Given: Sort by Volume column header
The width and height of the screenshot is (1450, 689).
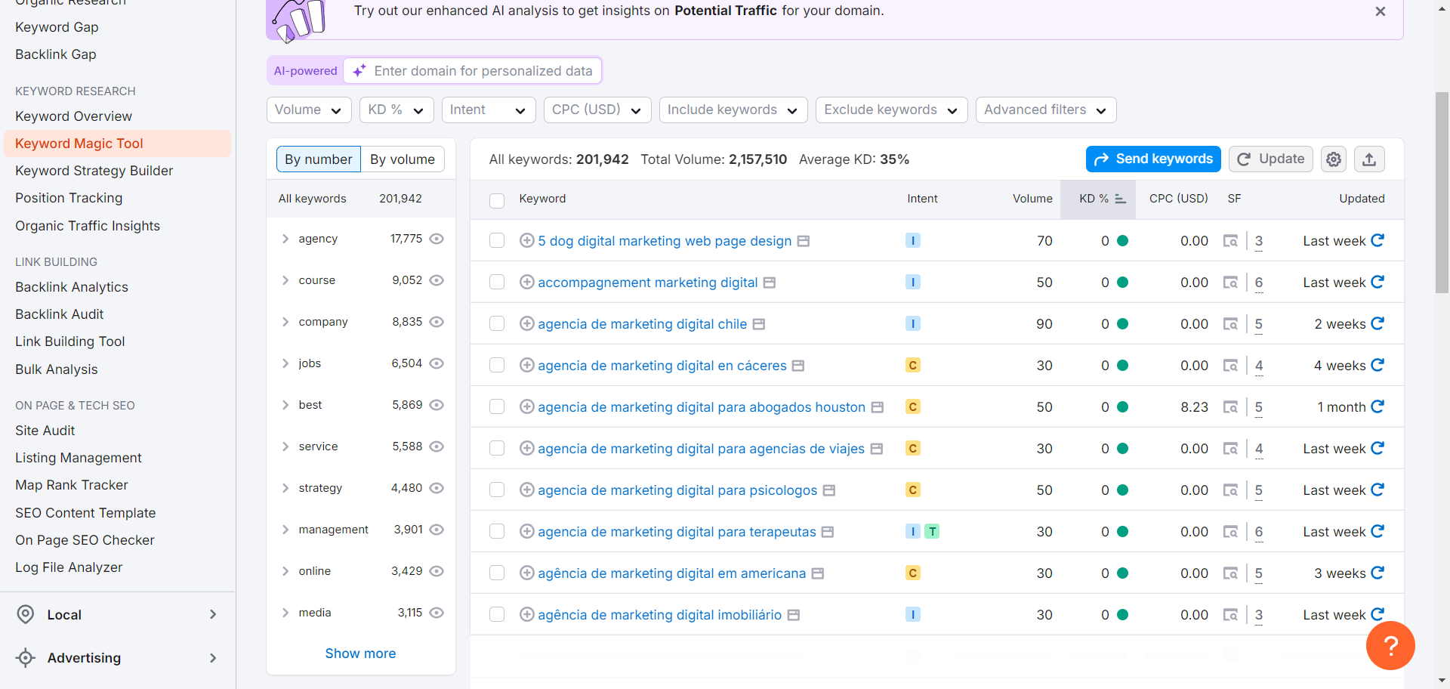Looking at the screenshot, I should click(x=1032, y=199).
